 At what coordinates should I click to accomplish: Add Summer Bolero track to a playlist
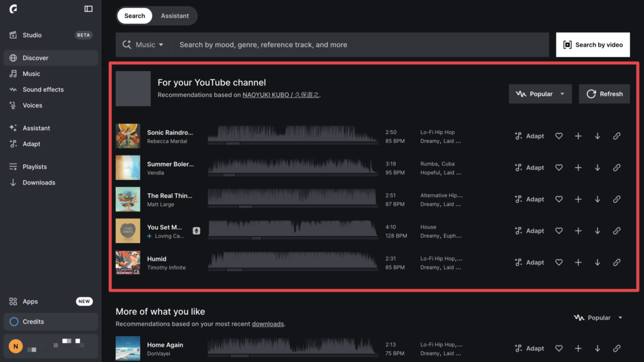[578, 167]
